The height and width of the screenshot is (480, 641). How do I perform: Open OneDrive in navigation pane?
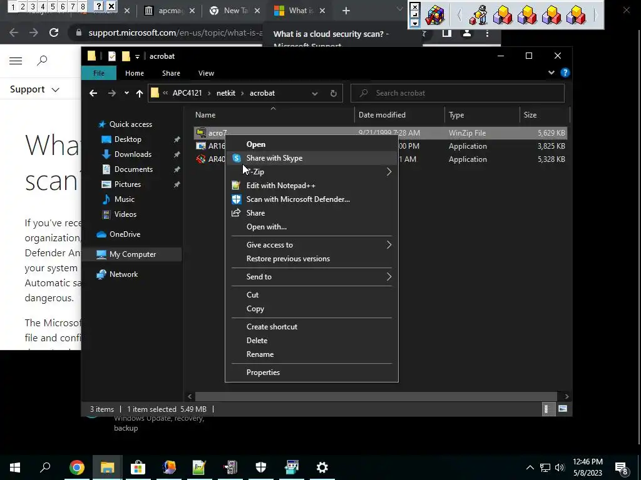pos(125,234)
